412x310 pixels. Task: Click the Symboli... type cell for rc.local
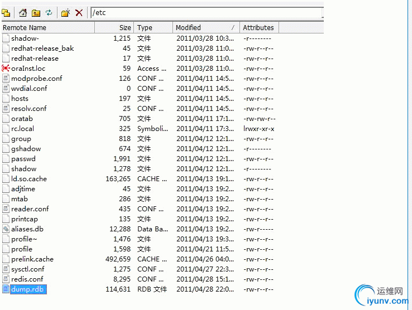click(x=152, y=129)
